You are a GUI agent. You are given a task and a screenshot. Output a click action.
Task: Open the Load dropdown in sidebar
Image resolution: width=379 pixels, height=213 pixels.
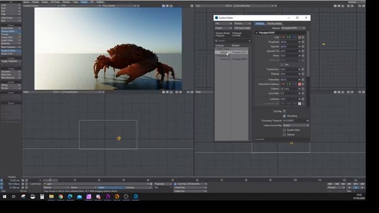point(11,5)
